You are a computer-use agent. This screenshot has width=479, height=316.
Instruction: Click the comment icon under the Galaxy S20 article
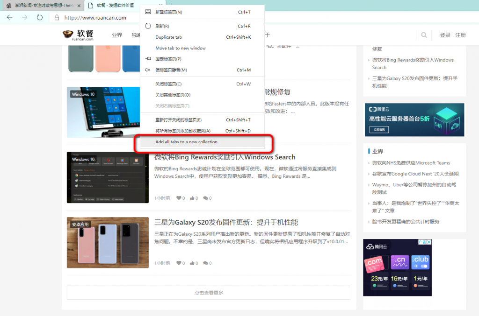point(205,263)
